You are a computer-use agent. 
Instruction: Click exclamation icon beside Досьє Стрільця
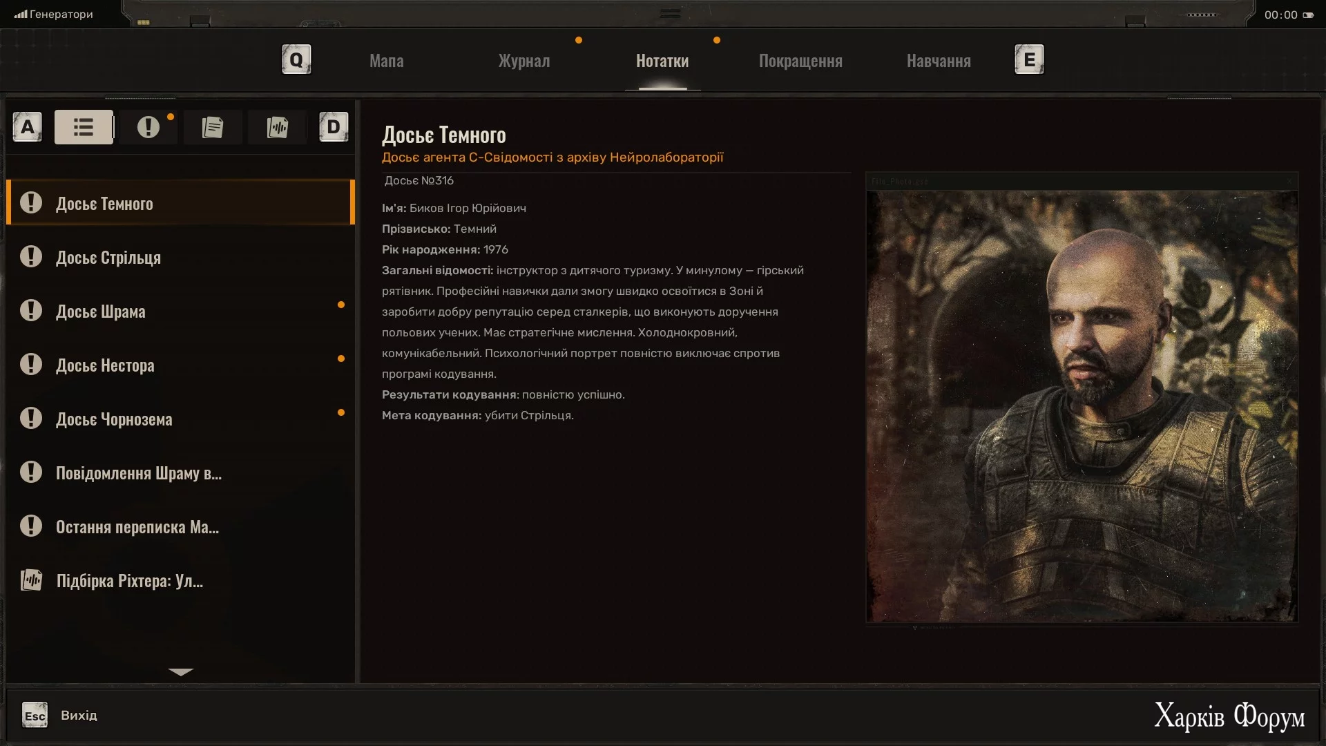tap(31, 256)
